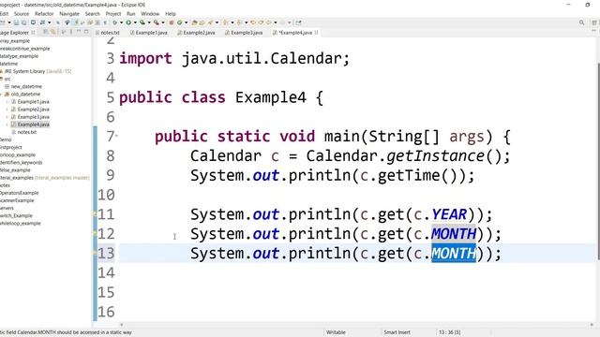Maximize the Package Explorer view
This screenshot has width=600, height=337.
tap(86, 32)
